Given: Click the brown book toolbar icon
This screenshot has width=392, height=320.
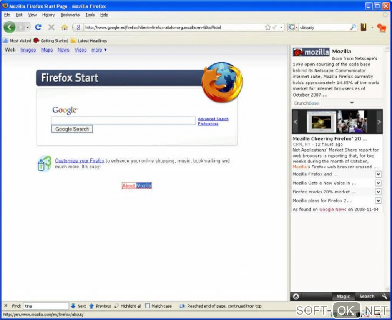Looking at the screenshot, I should tap(364, 27).
